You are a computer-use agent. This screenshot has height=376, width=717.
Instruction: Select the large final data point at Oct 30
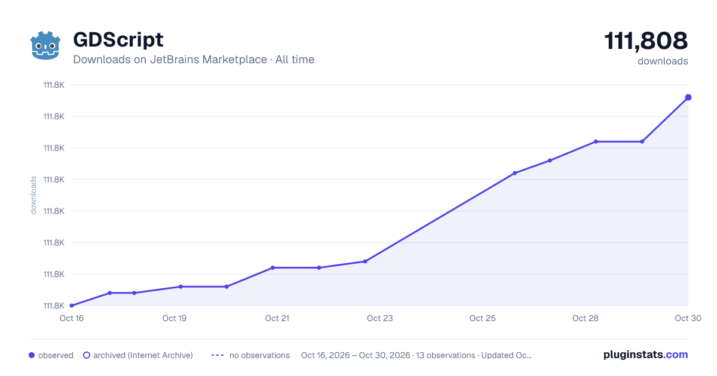pyautogui.click(x=688, y=97)
